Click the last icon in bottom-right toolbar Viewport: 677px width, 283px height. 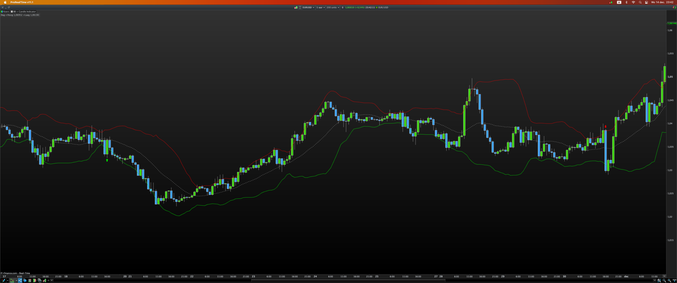(x=674, y=280)
